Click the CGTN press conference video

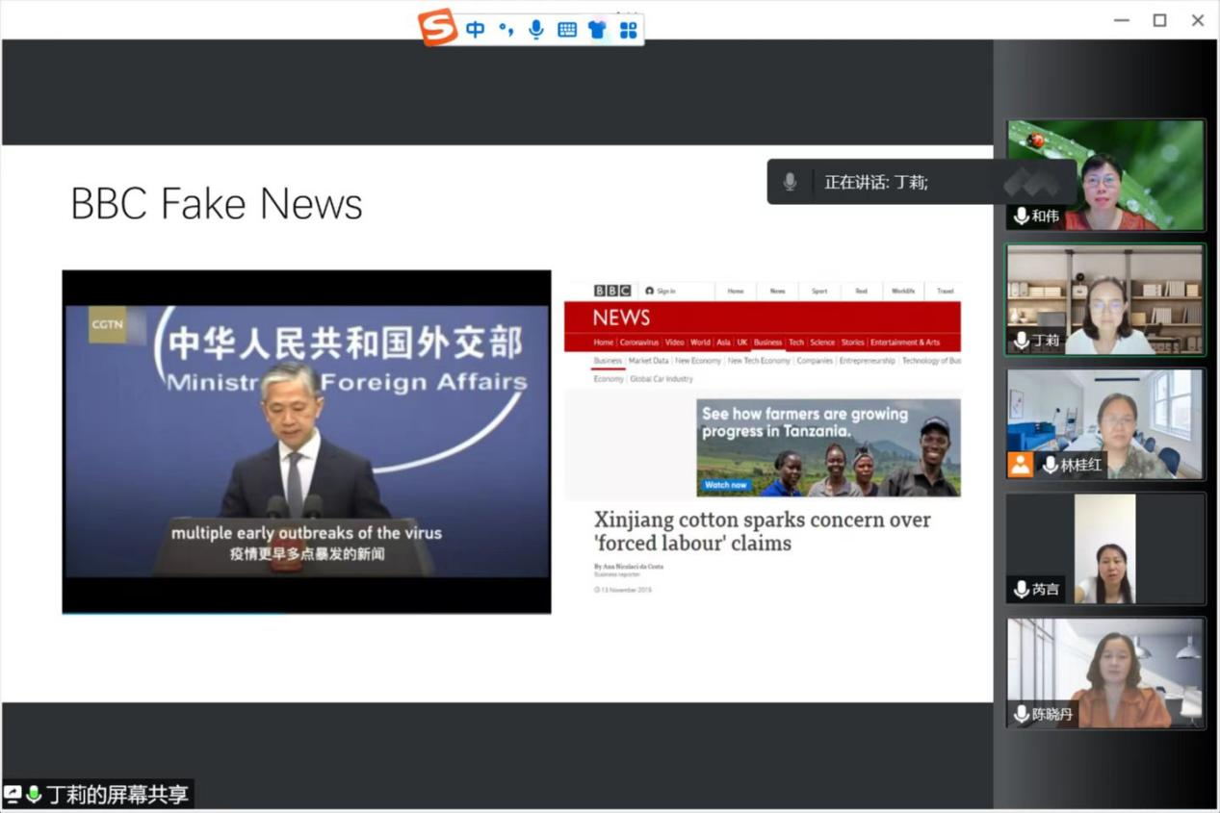306,442
